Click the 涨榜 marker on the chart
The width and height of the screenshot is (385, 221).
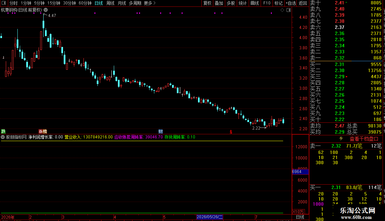(43, 132)
